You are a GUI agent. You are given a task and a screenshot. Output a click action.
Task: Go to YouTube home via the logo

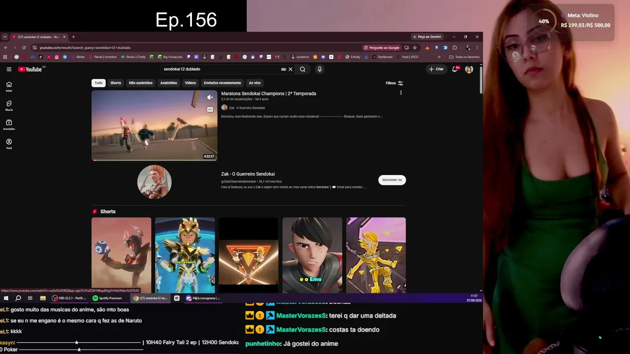(31, 69)
